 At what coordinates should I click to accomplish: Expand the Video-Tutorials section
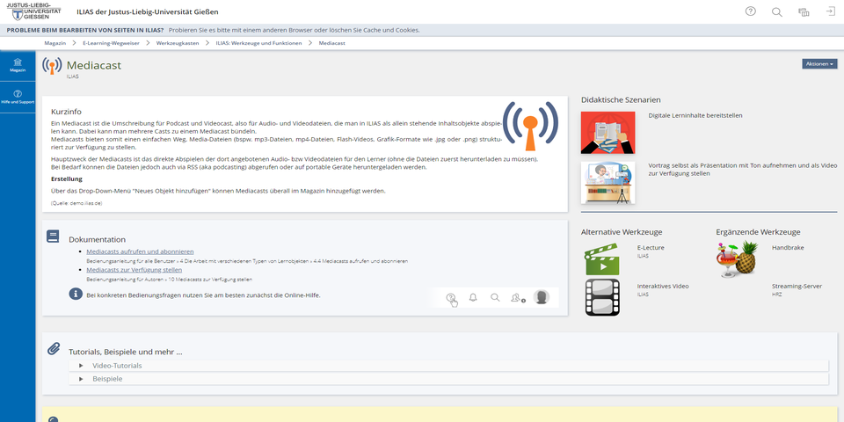click(448, 366)
